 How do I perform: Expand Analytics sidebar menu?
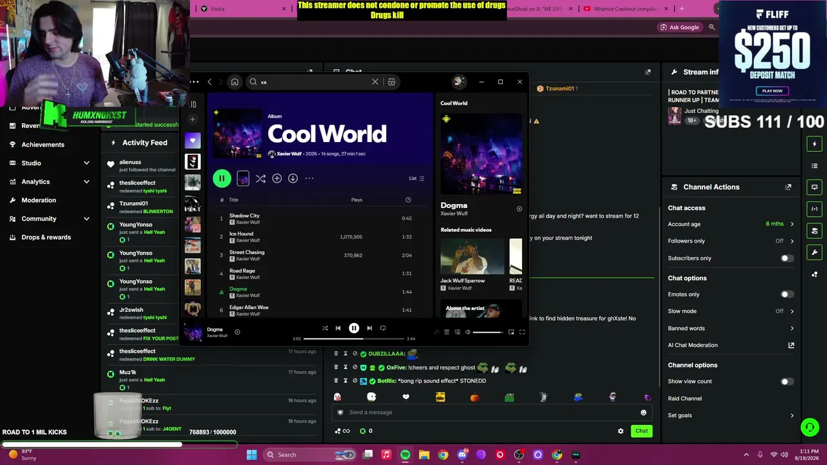click(x=87, y=182)
